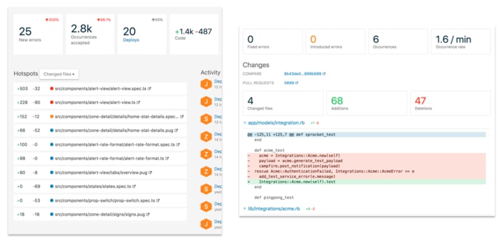Select the 0 Fixed errors card
This screenshot has height=248, width=502.
click(x=272, y=41)
